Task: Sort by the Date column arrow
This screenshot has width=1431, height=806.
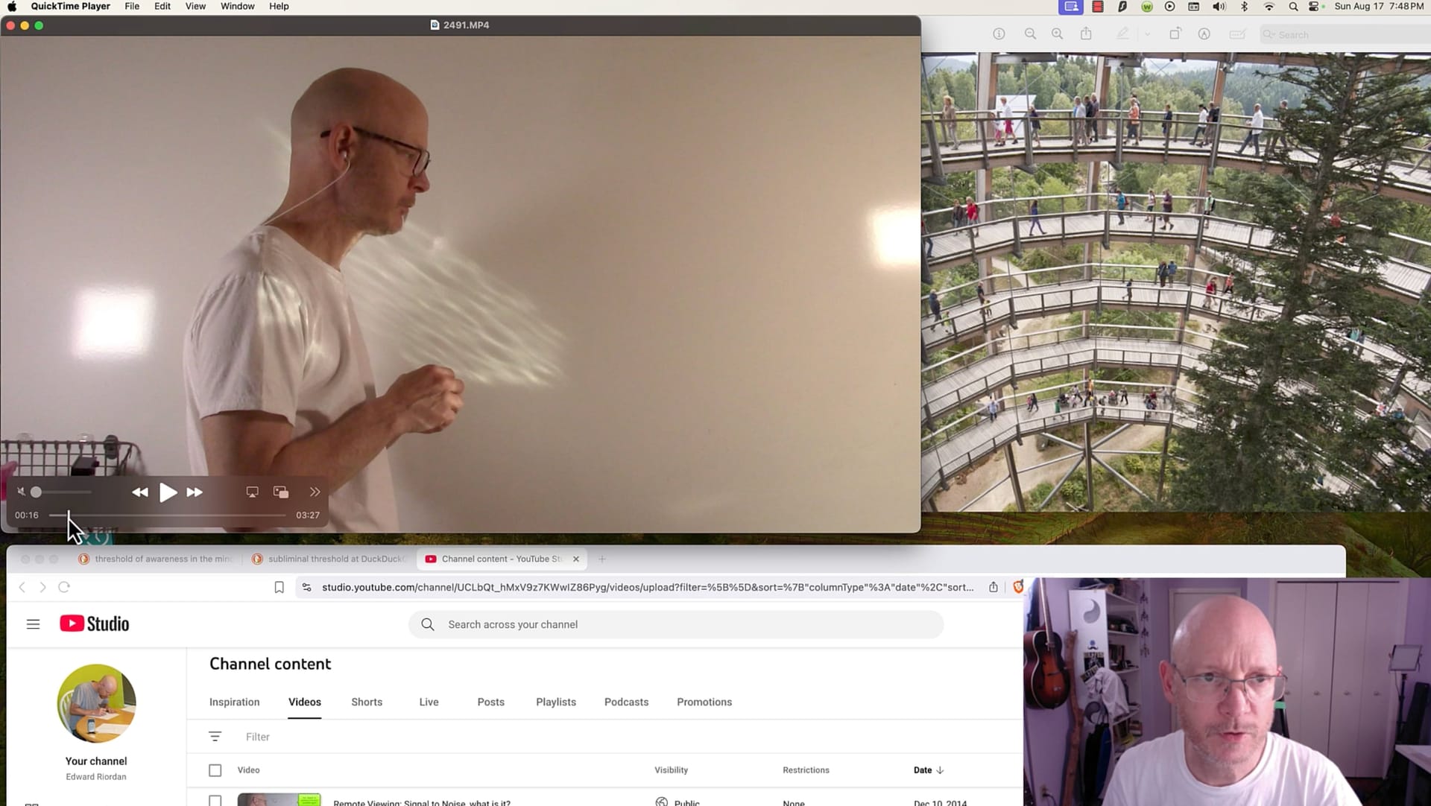Action: tap(940, 770)
